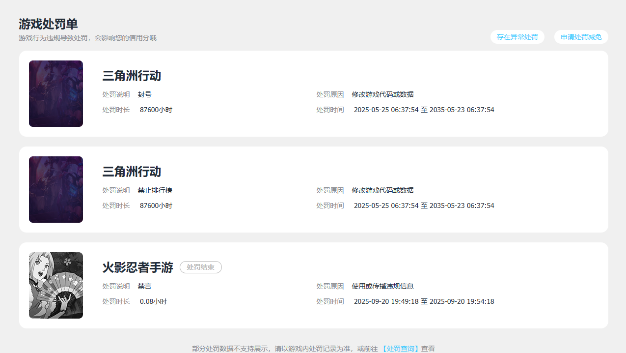
Task: Click the 0.08小时 penalty duration
Action: [x=153, y=301]
